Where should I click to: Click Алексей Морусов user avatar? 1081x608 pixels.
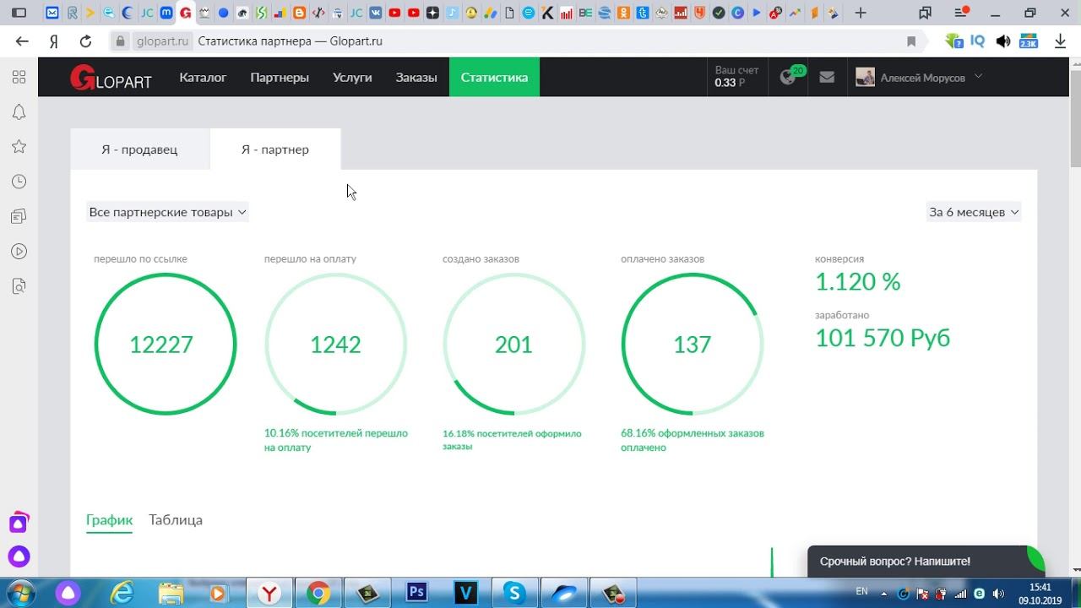pos(865,77)
